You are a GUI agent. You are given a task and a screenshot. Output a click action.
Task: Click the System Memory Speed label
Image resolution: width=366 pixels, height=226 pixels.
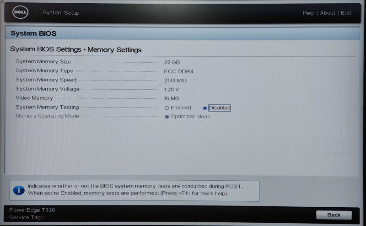[46, 80]
